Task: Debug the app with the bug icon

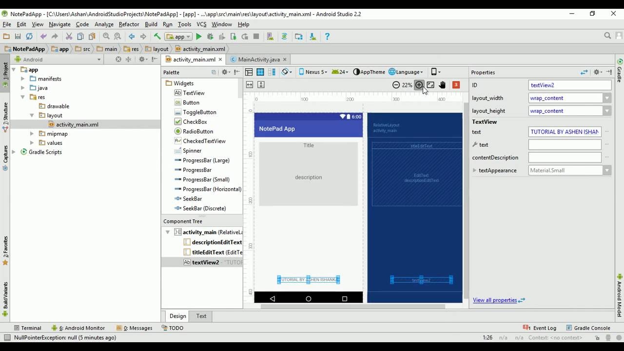Action: [210, 37]
